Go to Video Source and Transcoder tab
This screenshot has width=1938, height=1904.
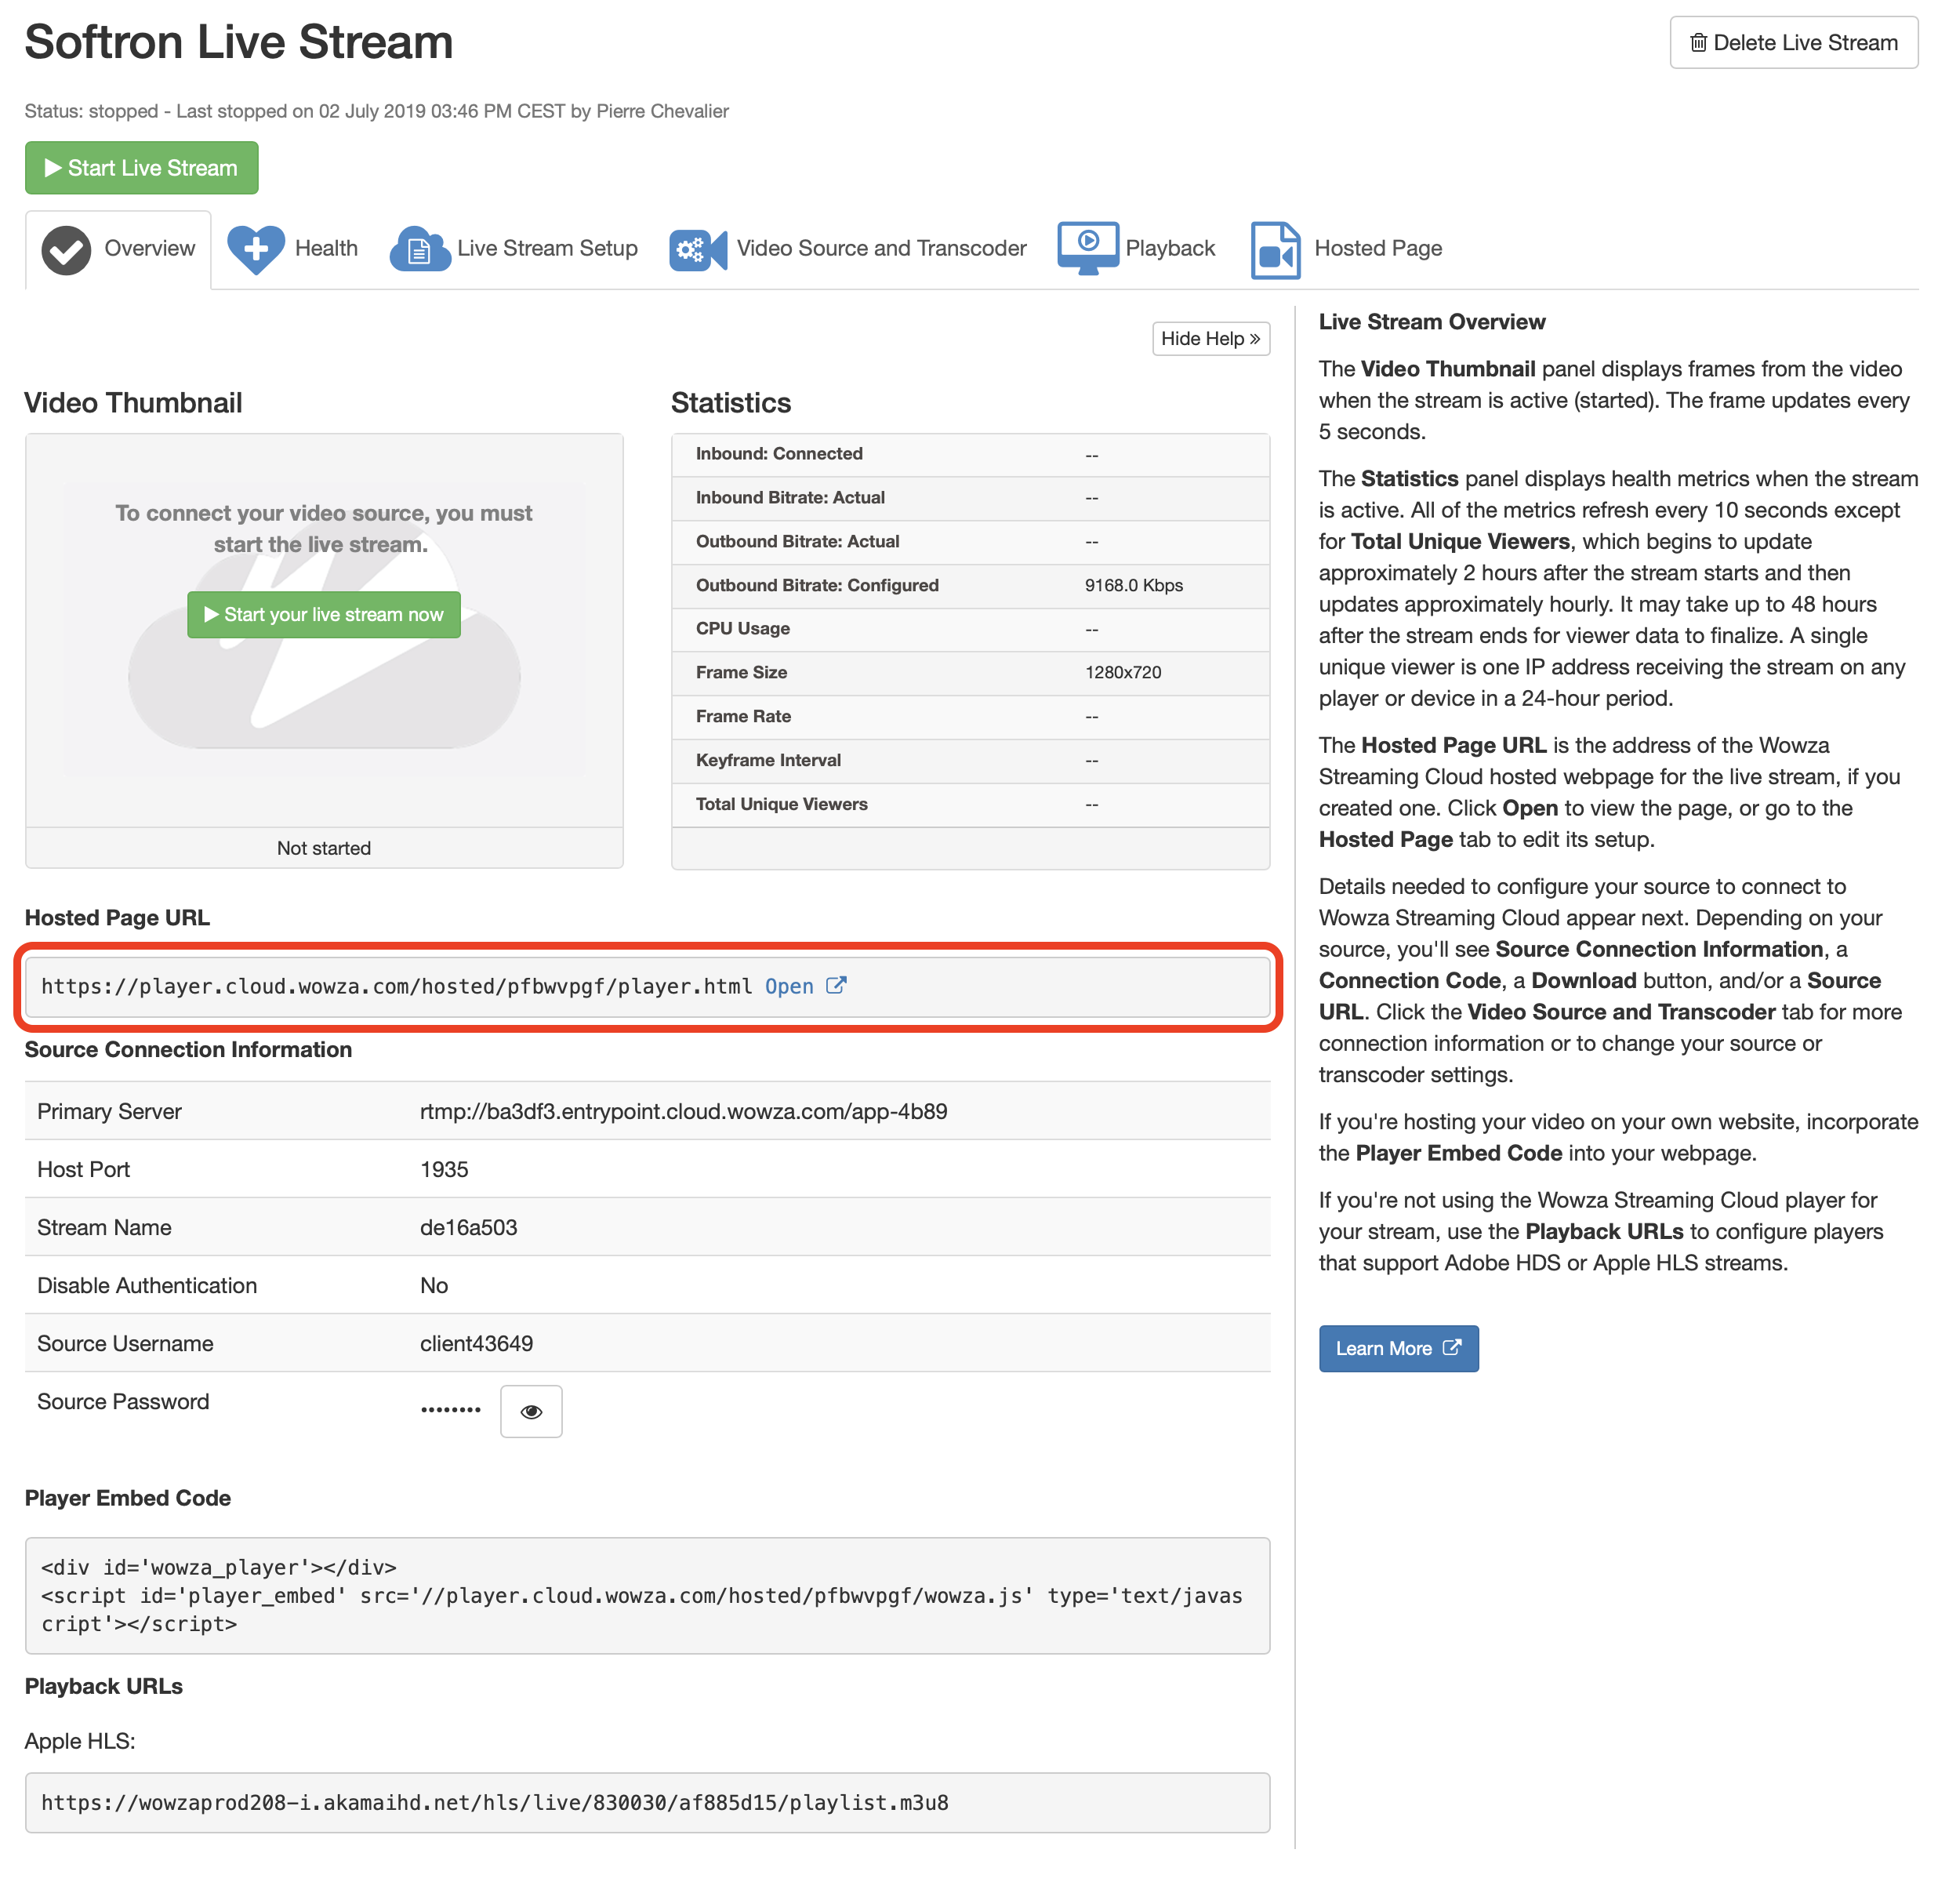coord(847,249)
